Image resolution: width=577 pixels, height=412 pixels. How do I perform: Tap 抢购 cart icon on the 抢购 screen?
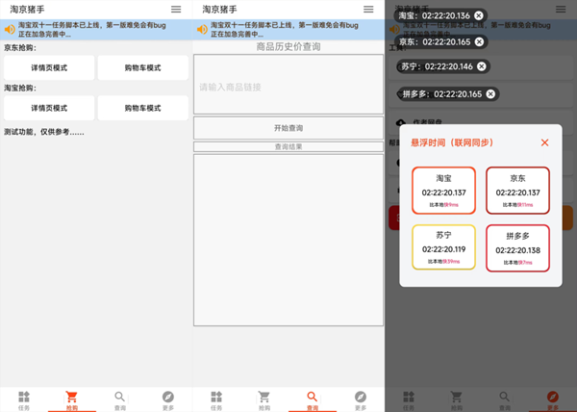tap(72, 397)
